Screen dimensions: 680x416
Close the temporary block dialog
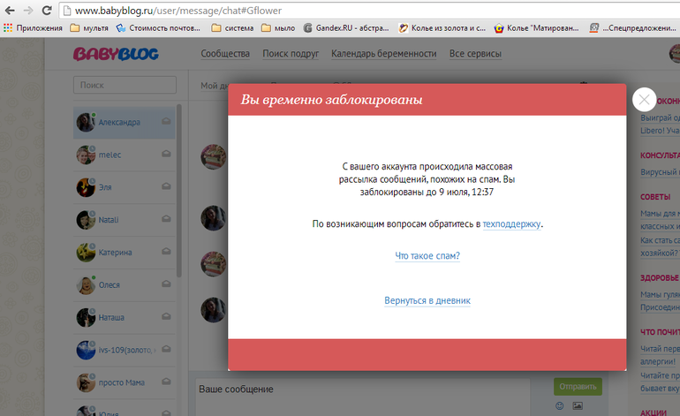click(644, 100)
